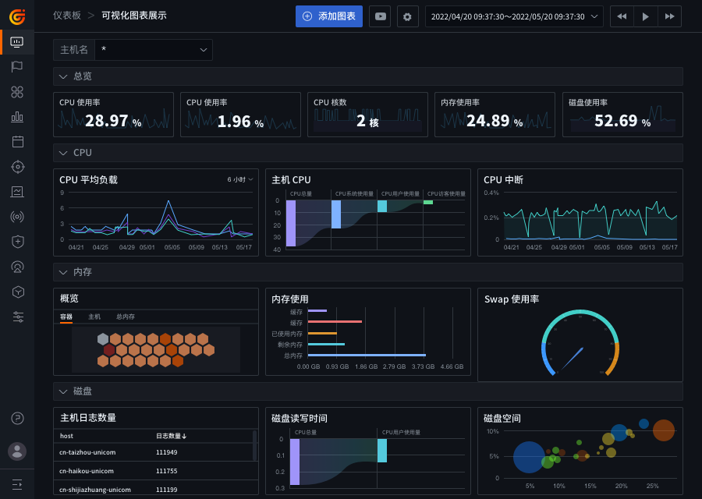Image resolution: width=702 pixels, height=499 pixels.
Task: Click the dark red hexagon in honeycomb
Action: (x=109, y=350)
